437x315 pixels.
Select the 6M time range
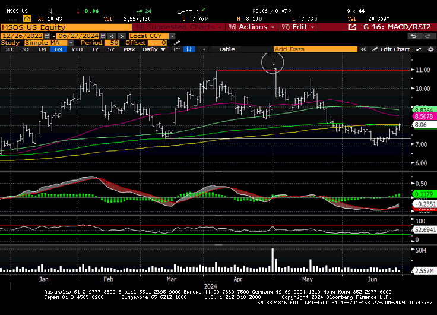(58, 49)
